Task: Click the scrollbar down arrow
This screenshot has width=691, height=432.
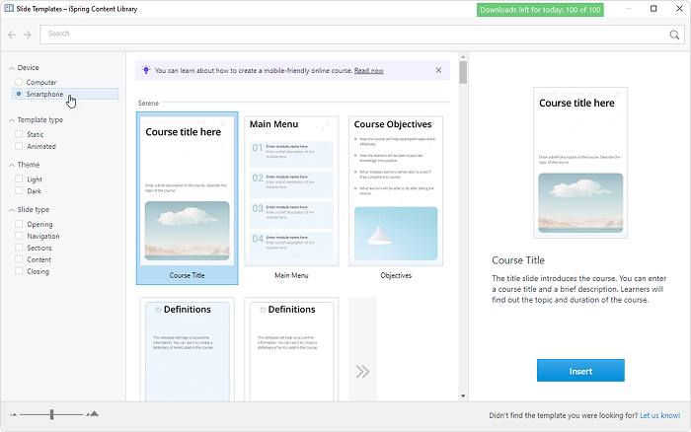Action: pyautogui.click(x=463, y=396)
